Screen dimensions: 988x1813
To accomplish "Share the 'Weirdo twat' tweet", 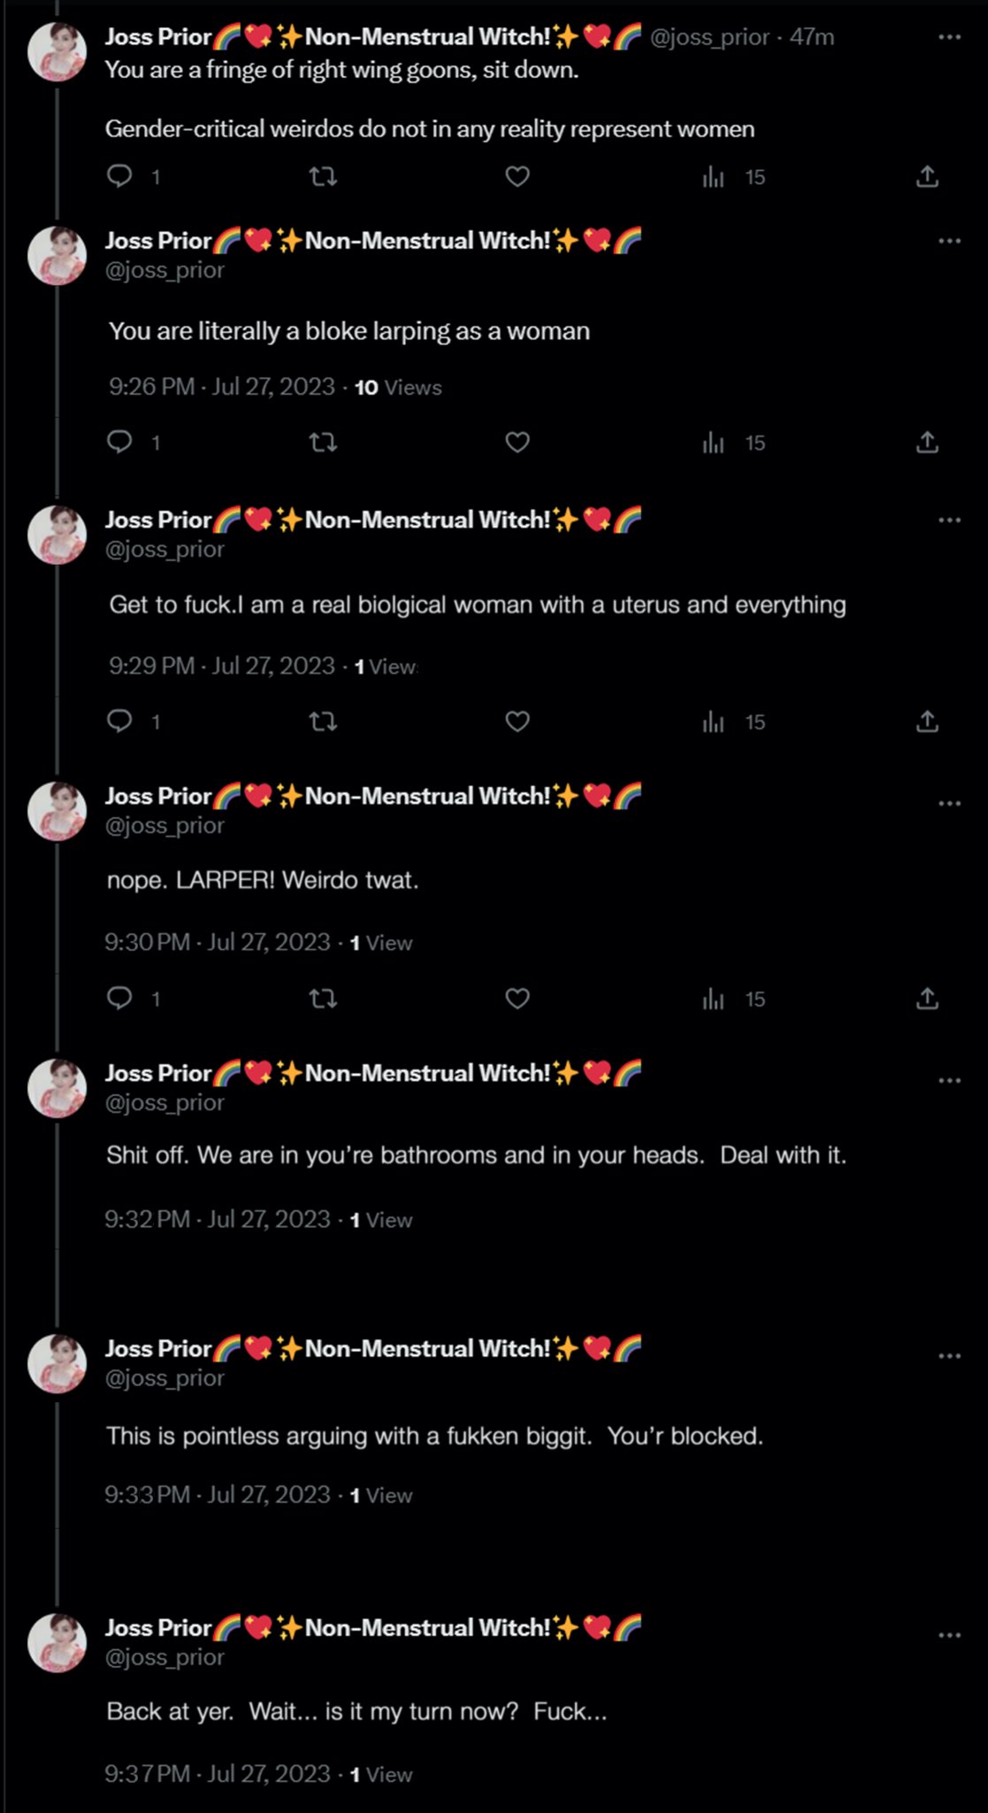I will [927, 999].
